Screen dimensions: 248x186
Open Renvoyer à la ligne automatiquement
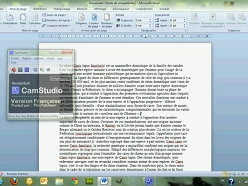pyautogui.click(x=213, y=20)
